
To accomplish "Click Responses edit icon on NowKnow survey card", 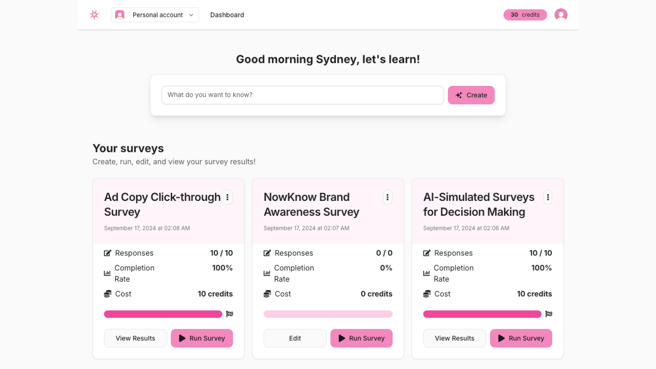I will point(267,253).
